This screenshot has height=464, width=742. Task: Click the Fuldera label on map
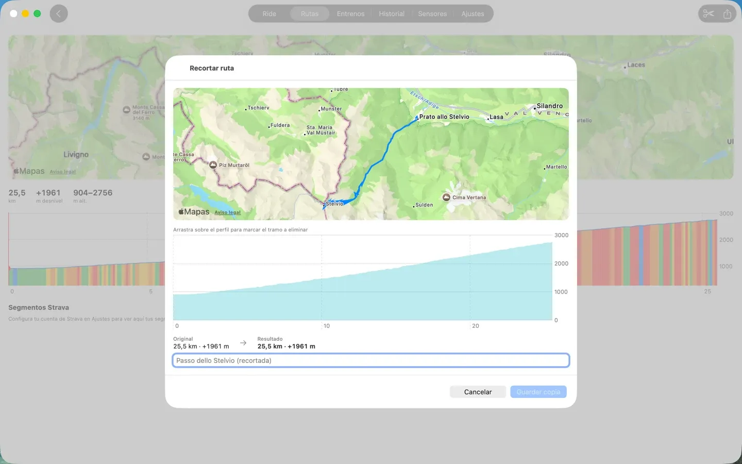click(280, 125)
